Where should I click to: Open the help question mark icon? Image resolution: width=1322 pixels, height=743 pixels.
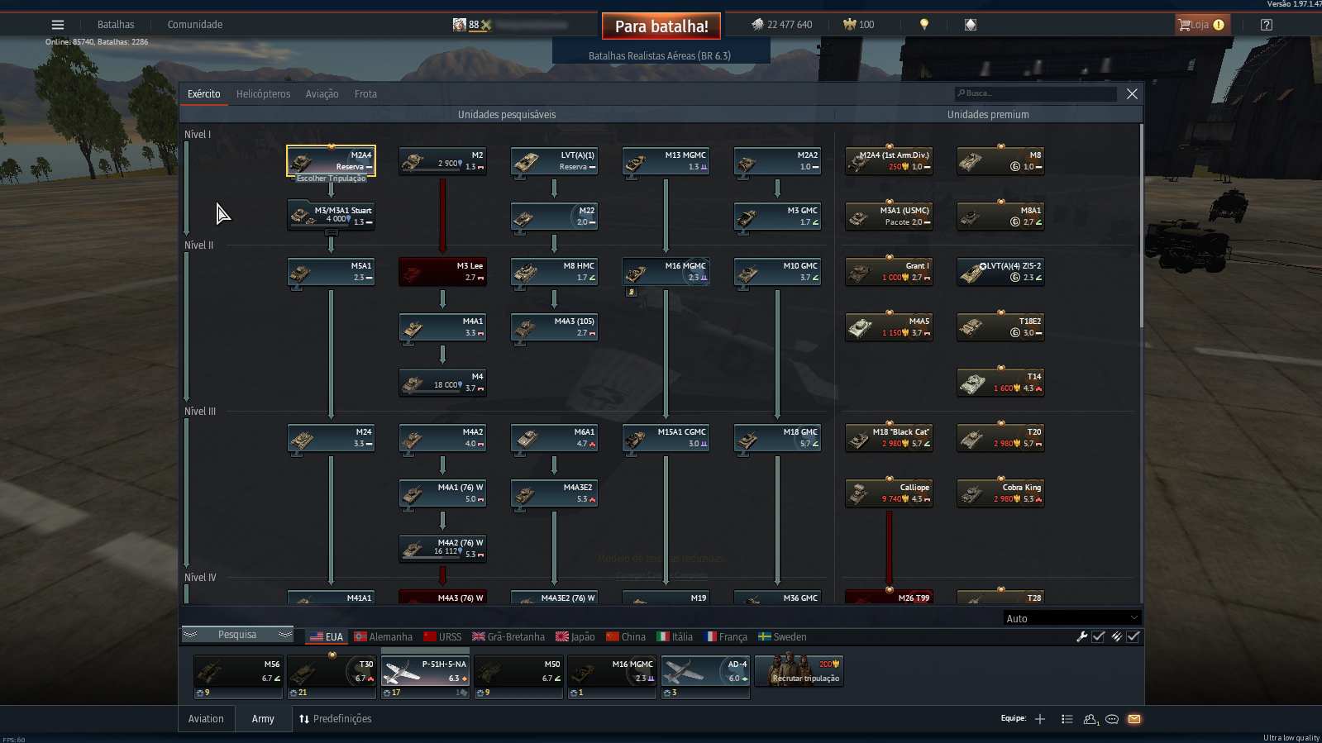tap(1267, 25)
